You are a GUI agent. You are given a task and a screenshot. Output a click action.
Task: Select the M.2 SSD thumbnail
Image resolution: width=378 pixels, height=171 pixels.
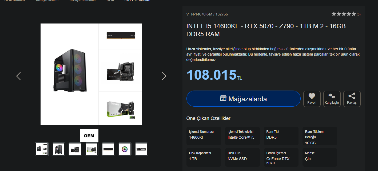(141, 149)
